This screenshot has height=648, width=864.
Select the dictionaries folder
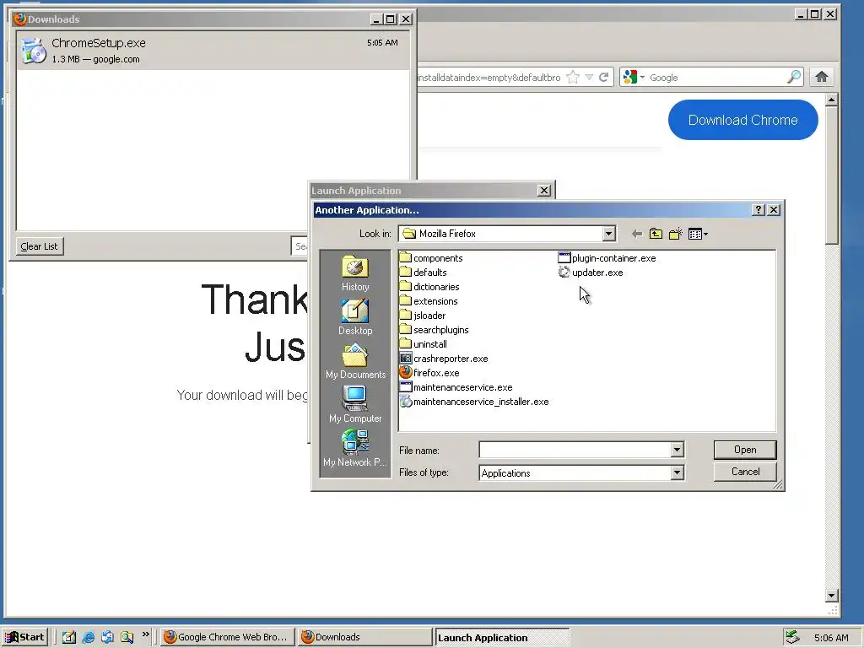click(429, 287)
